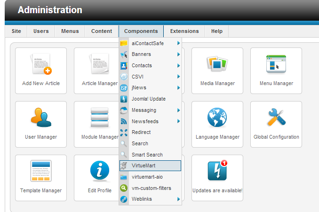
Task: Click the Global Configuration label
Action: tap(276, 137)
